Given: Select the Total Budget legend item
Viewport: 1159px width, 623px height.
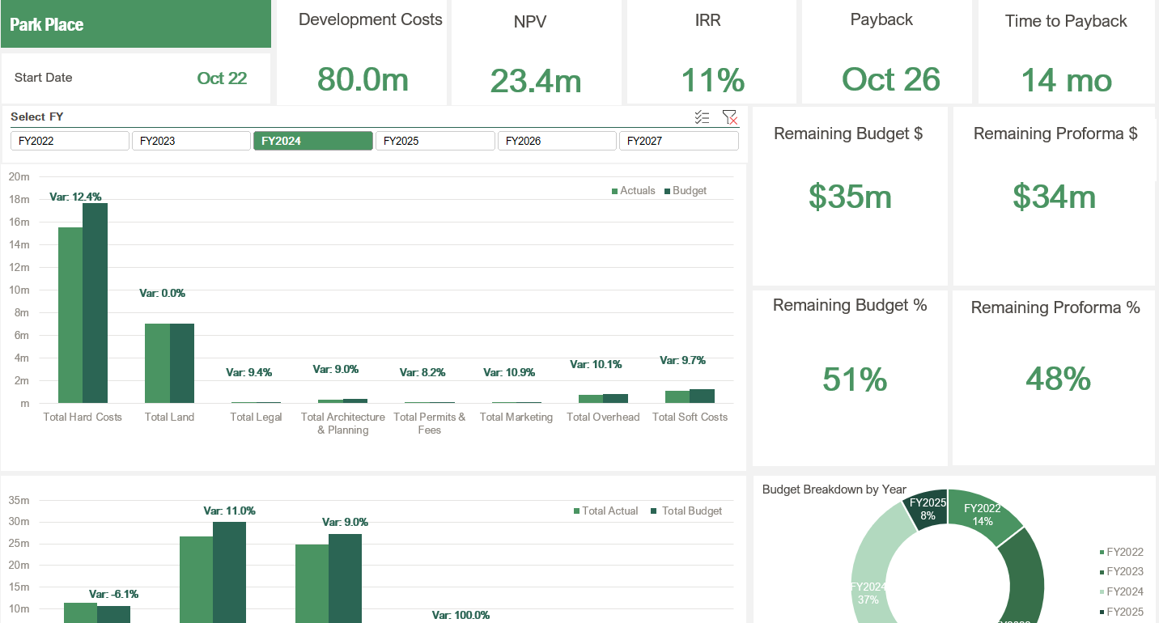Looking at the screenshot, I should pyautogui.click(x=688, y=511).
